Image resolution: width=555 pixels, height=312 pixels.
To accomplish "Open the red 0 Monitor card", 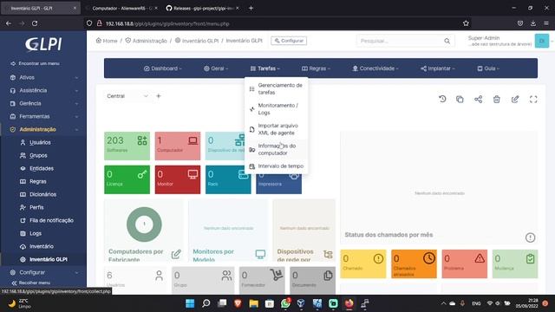I will [x=178, y=179].
